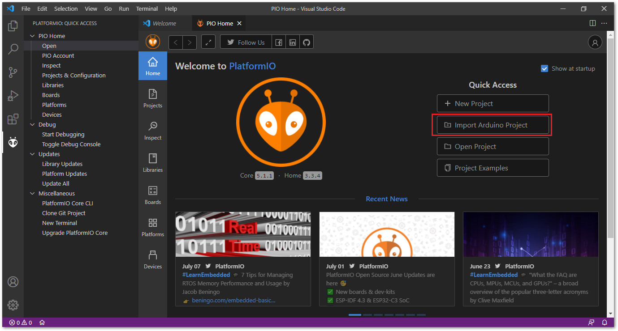
Task: Collapse the Miscellaneous tree section
Action: coord(32,193)
